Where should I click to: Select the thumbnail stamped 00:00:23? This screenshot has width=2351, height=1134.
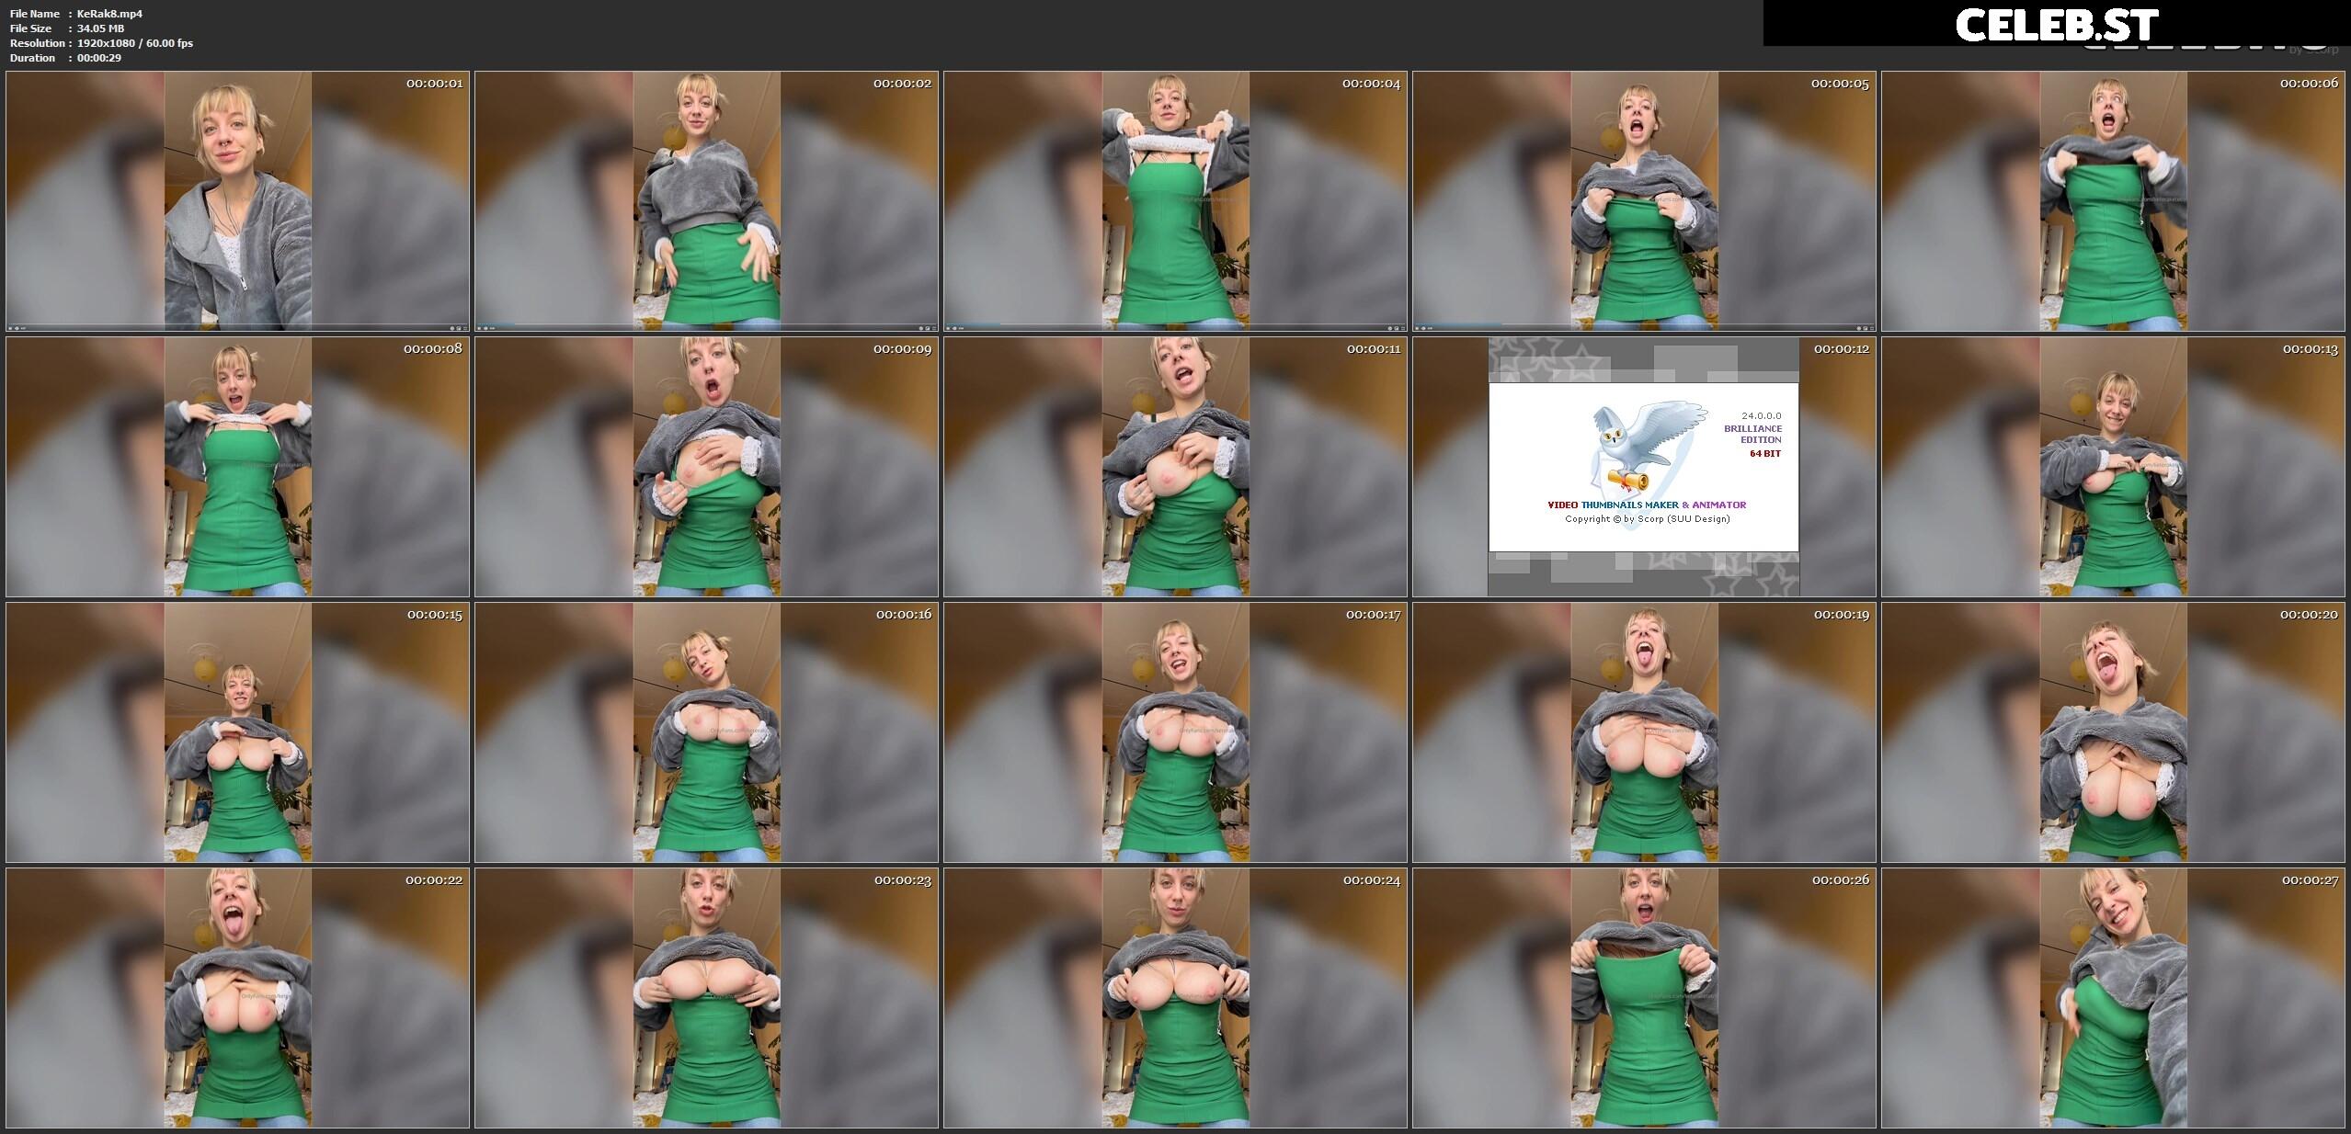point(706,998)
